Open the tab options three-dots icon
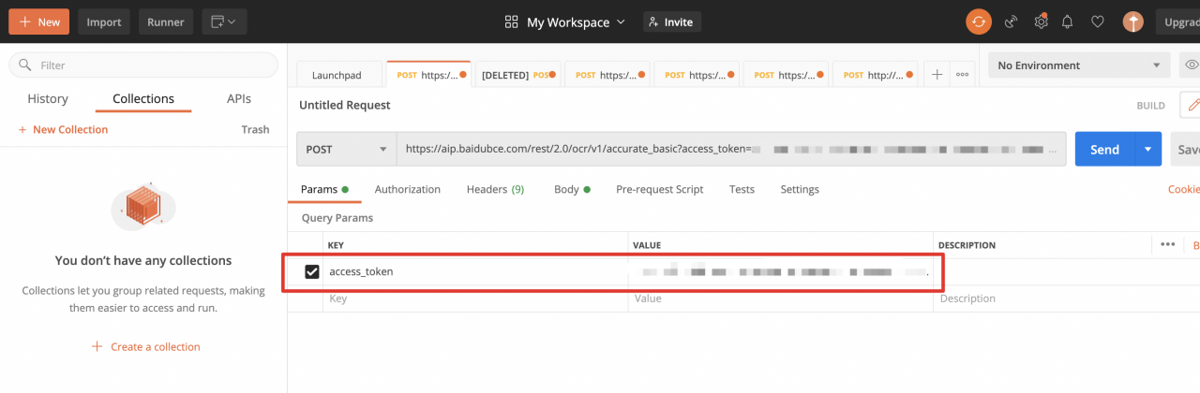Screen dimensions: 1200x393 (962, 75)
